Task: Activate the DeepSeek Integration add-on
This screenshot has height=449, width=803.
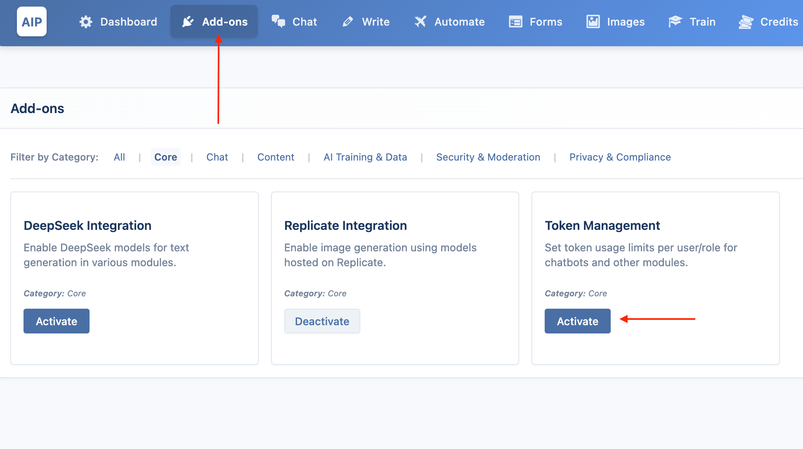Action: point(57,321)
